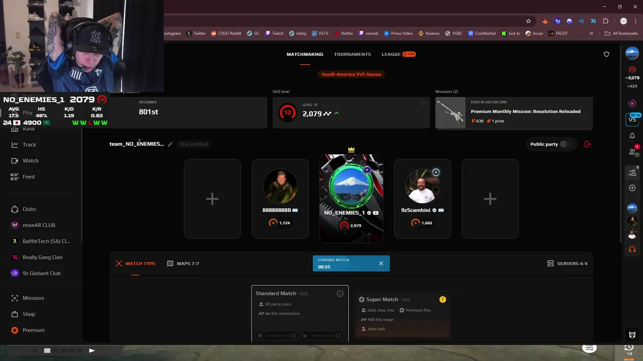Screen dimensions: 643x361
Task: Open the Servers 4/4 selector
Action: point(567,263)
